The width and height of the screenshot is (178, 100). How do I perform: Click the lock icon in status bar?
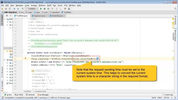(x=172, y=98)
